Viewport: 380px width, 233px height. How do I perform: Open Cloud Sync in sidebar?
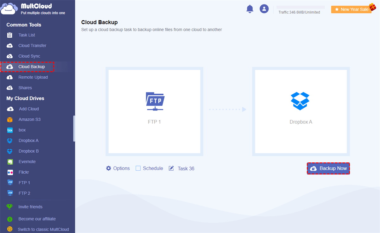point(29,56)
